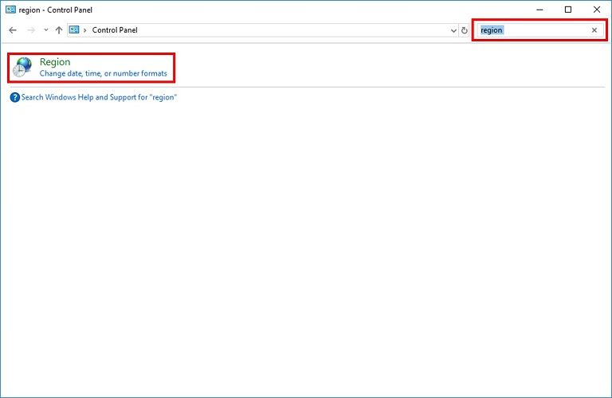The width and height of the screenshot is (612, 398).
Task: Click the window icon in title bar
Action: point(10,10)
